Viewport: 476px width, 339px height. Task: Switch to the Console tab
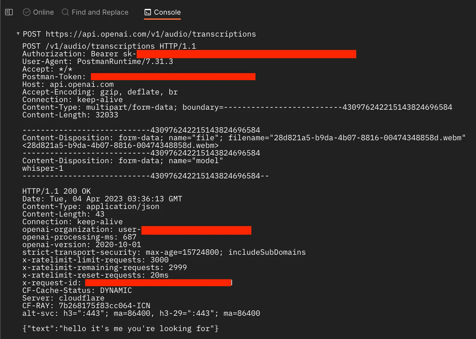tap(162, 12)
